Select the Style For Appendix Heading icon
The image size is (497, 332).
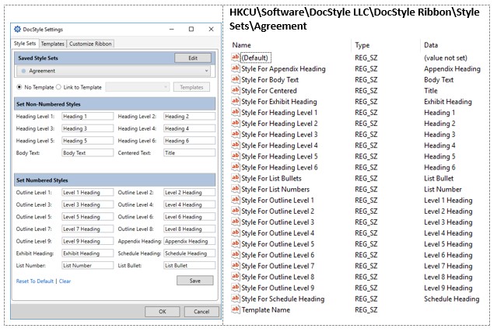235,68
